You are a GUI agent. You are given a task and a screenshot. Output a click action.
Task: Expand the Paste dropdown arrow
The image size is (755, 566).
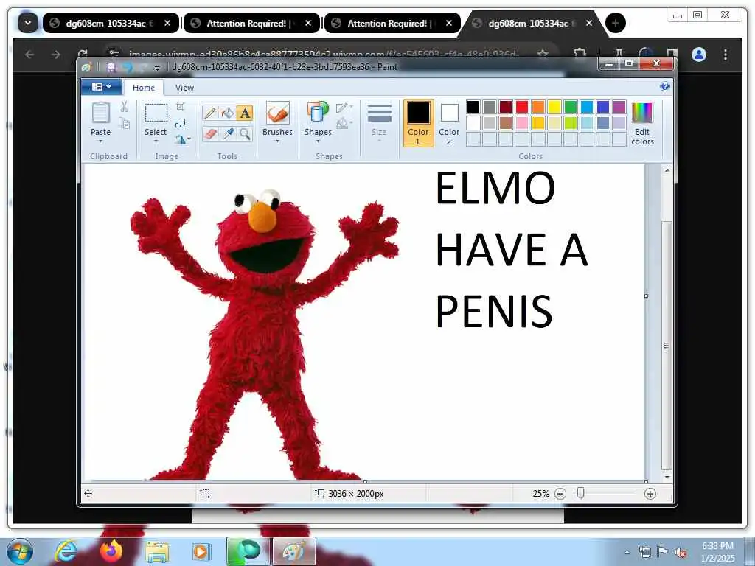click(100, 141)
